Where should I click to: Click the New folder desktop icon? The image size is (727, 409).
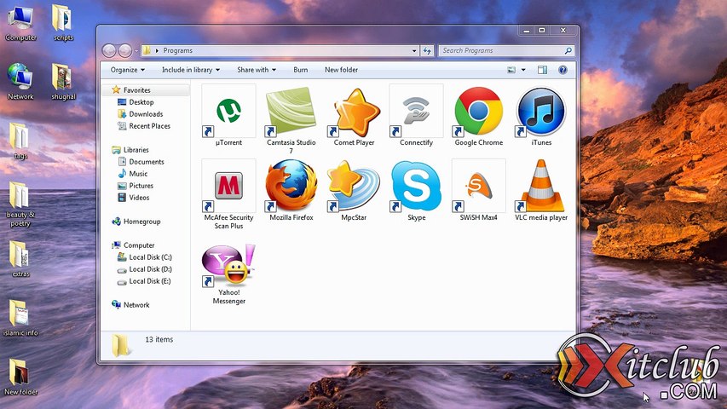point(20,377)
